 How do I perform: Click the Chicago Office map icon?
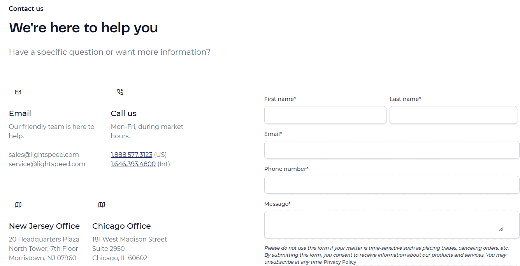click(x=102, y=205)
